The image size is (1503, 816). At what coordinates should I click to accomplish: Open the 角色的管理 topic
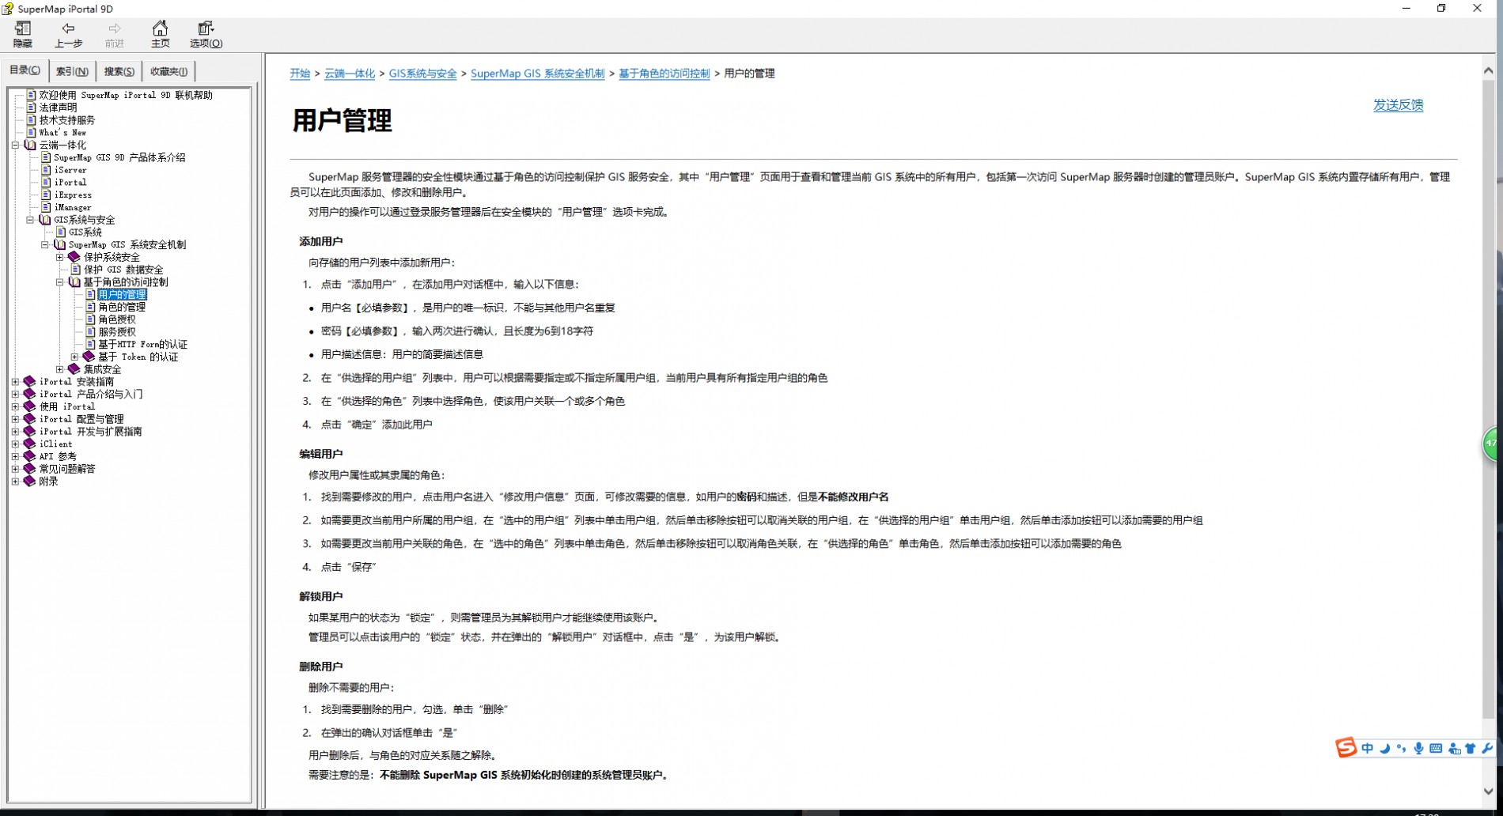(x=122, y=307)
